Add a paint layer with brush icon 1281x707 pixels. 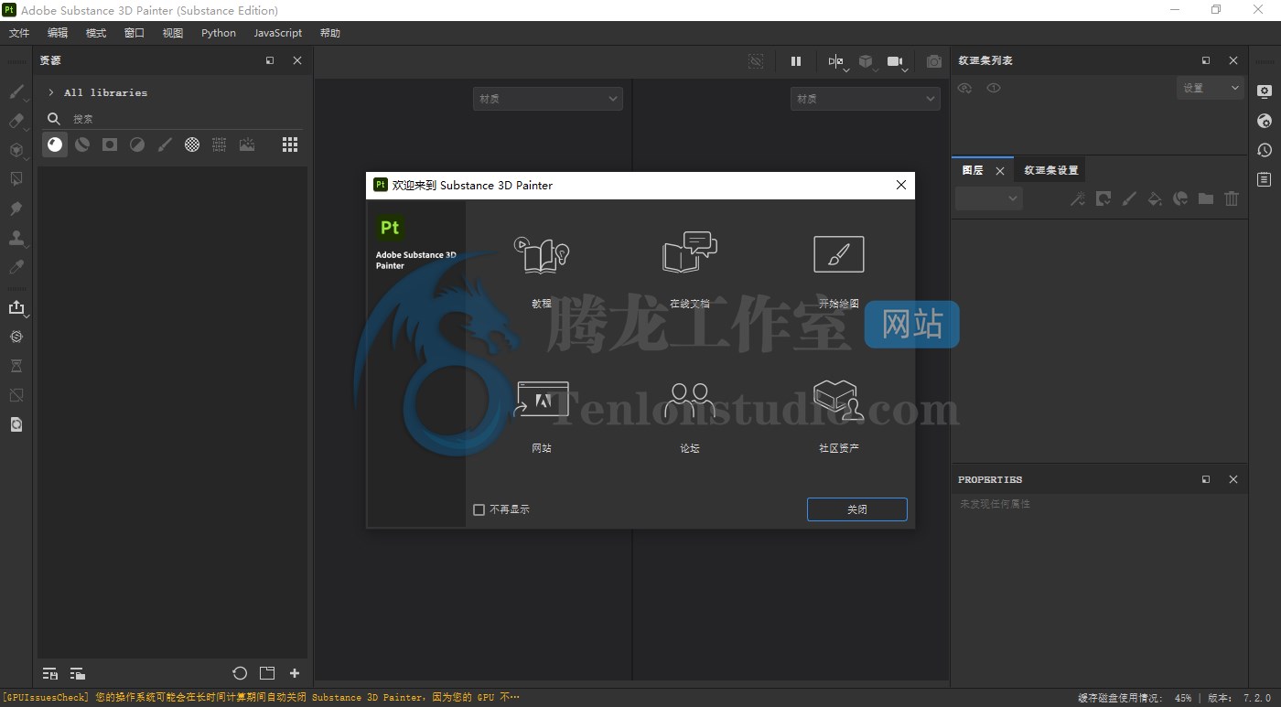1129,198
